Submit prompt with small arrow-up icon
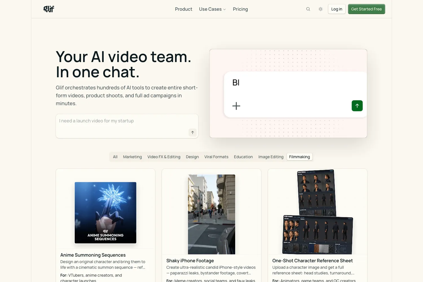 pyautogui.click(x=193, y=133)
